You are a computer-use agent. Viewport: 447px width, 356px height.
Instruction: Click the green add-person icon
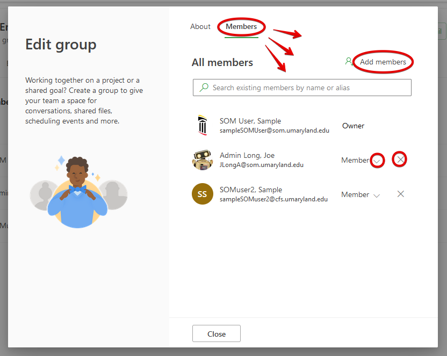tap(349, 62)
